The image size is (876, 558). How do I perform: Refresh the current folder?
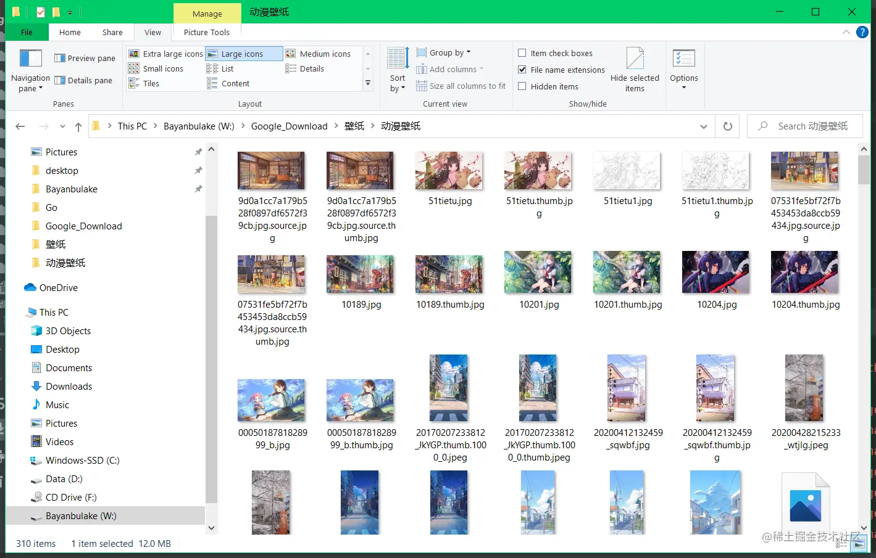[728, 126]
